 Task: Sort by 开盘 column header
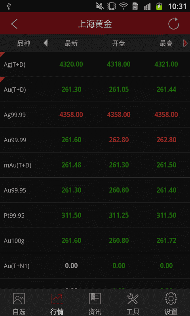[x=119, y=43]
